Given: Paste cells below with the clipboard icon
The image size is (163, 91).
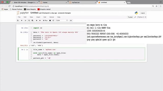Looking at the screenshot, I should (x=33, y=20).
